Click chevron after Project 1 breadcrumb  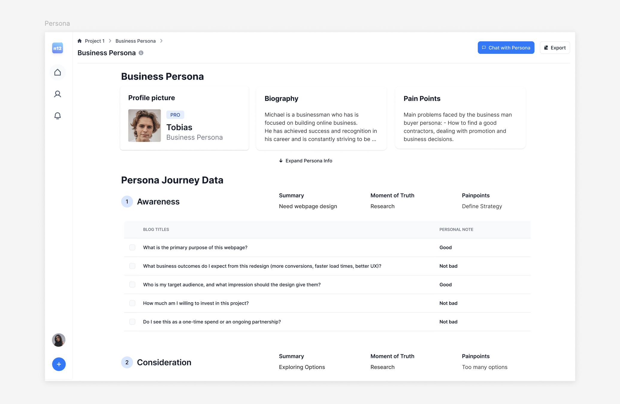point(110,41)
